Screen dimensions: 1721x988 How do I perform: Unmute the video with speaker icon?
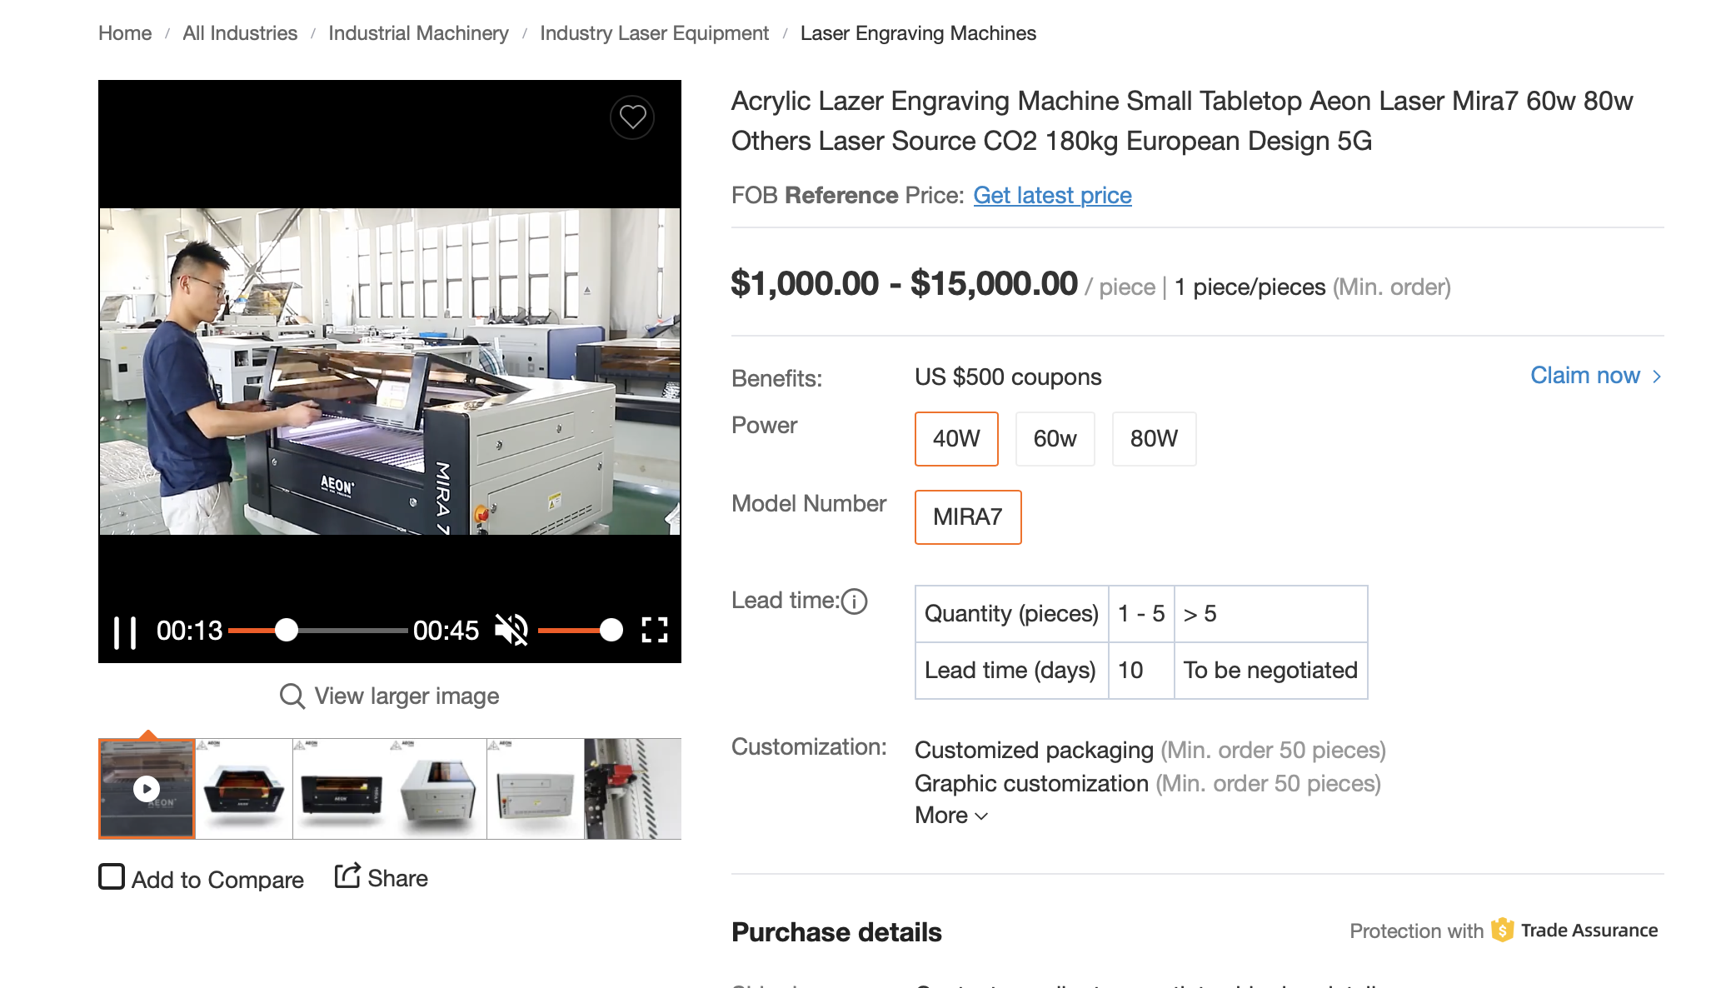point(511,631)
